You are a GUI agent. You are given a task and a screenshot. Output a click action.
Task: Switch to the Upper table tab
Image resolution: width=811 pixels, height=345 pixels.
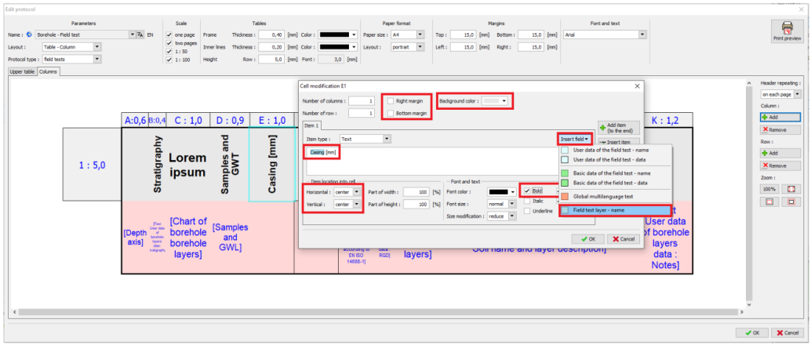click(x=23, y=72)
